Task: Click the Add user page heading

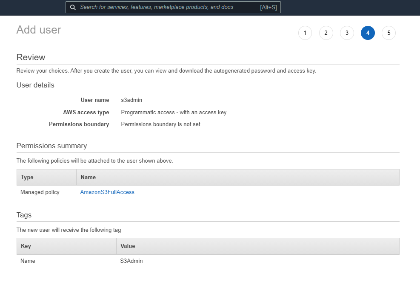Action: pos(38,30)
